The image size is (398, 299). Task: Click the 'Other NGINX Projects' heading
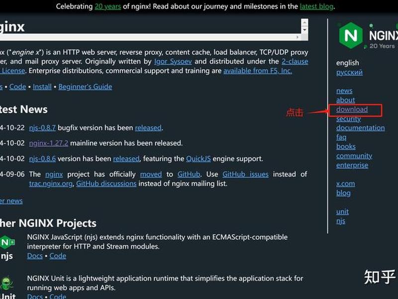coord(48,223)
